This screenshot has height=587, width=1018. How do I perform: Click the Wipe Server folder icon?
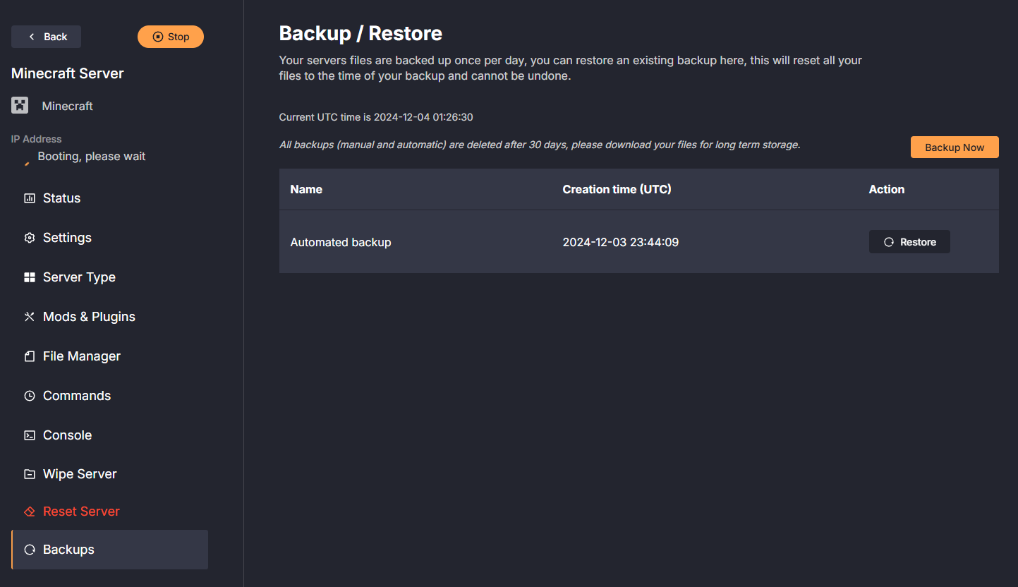pyautogui.click(x=30, y=473)
